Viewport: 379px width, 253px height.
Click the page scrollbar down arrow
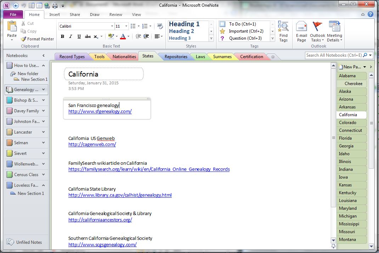(x=333, y=240)
